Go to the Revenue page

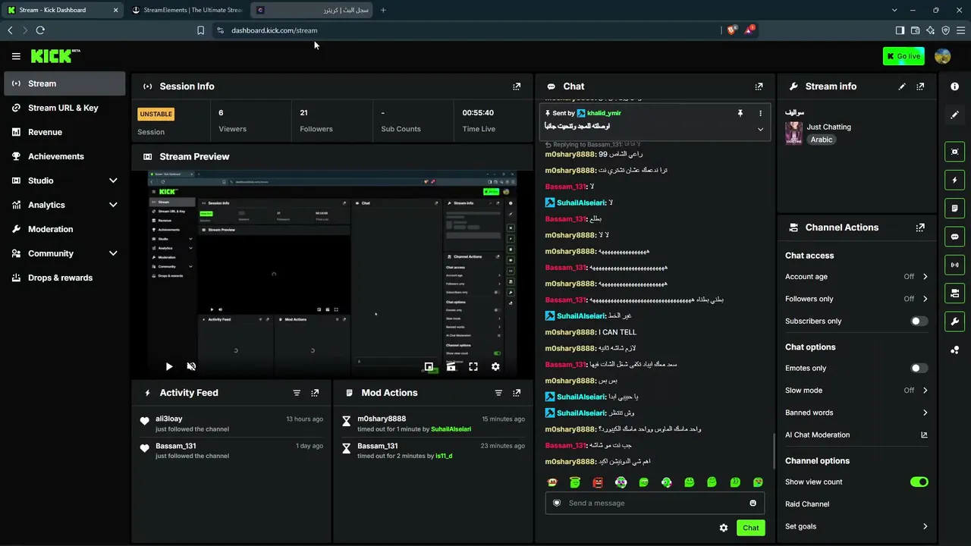(64, 132)
